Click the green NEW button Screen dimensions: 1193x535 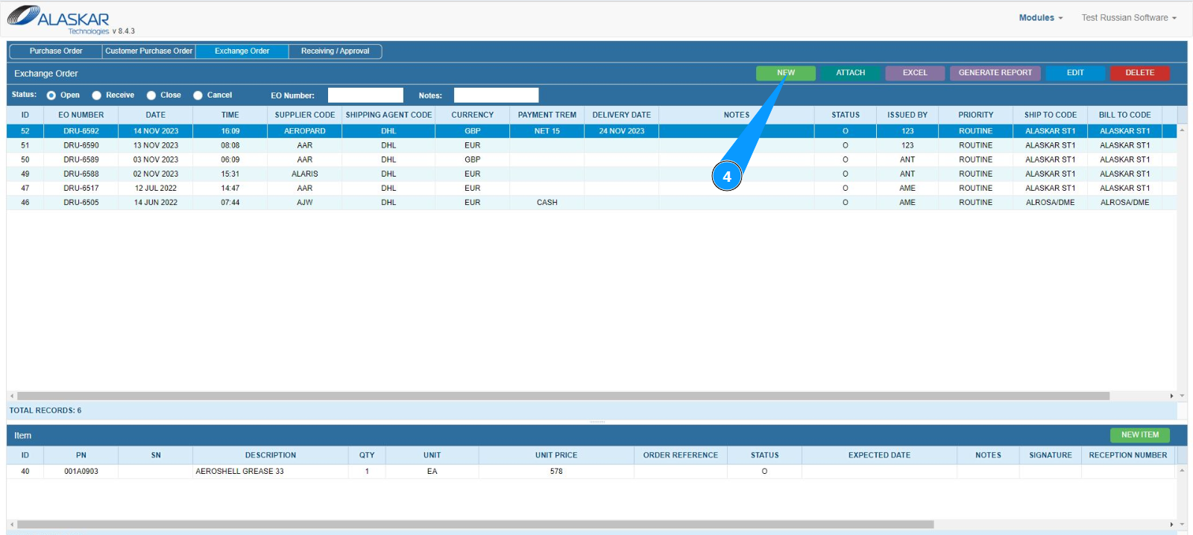click(x=785, y=73)
